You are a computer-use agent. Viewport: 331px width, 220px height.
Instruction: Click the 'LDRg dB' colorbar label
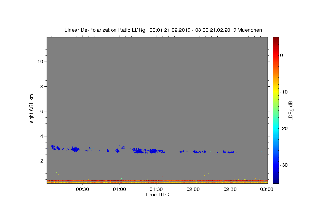pos(290,111)
